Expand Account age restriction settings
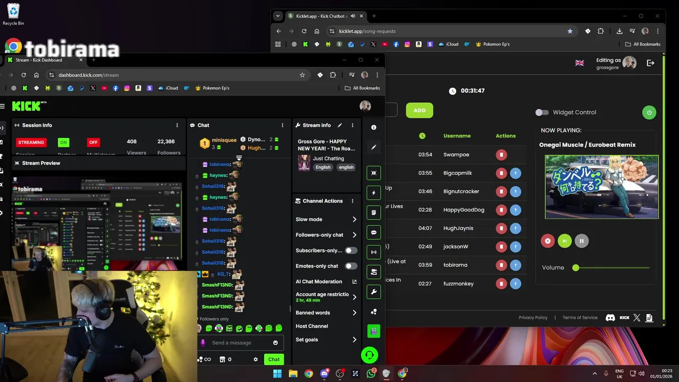The height and width of the screenshot is (382, 679). (354, 297)
